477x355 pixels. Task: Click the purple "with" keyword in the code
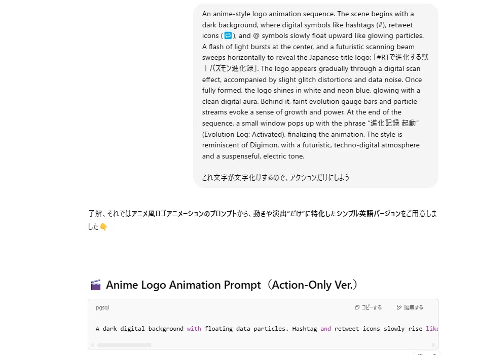click(x=194, y=329)
